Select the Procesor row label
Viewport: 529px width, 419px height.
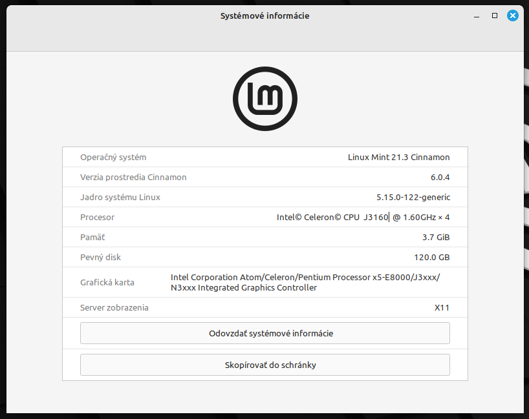pos(97,217)
